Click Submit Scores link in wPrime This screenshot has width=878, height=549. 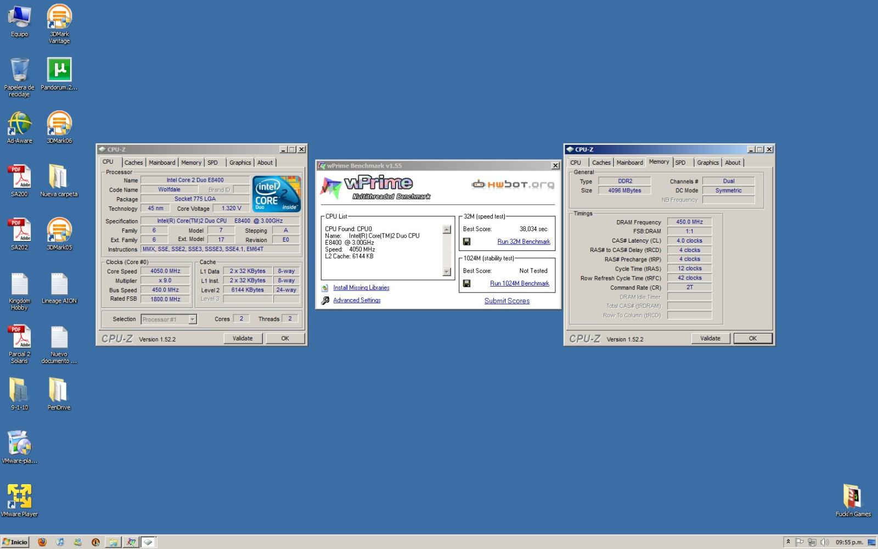pos(507,301)
